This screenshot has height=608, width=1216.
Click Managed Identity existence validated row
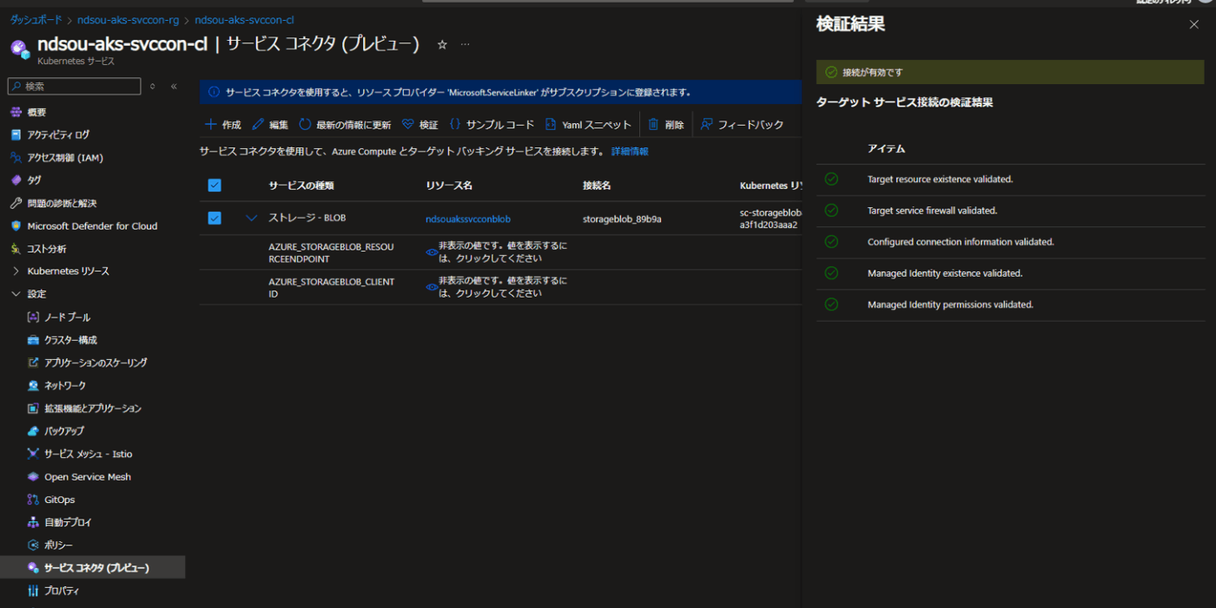pyautogui.click(x=1011, y=273)
